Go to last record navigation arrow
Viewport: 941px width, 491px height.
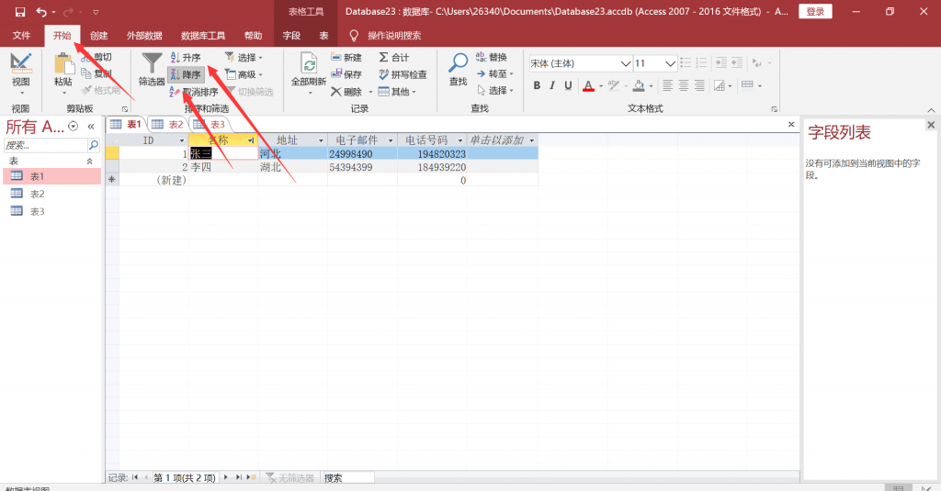[238, 478]
